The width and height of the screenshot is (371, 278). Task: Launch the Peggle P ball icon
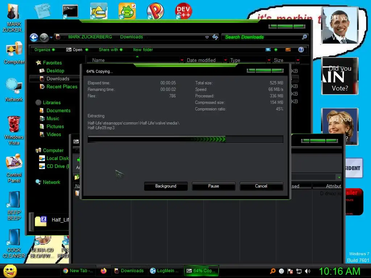(155, 11)
